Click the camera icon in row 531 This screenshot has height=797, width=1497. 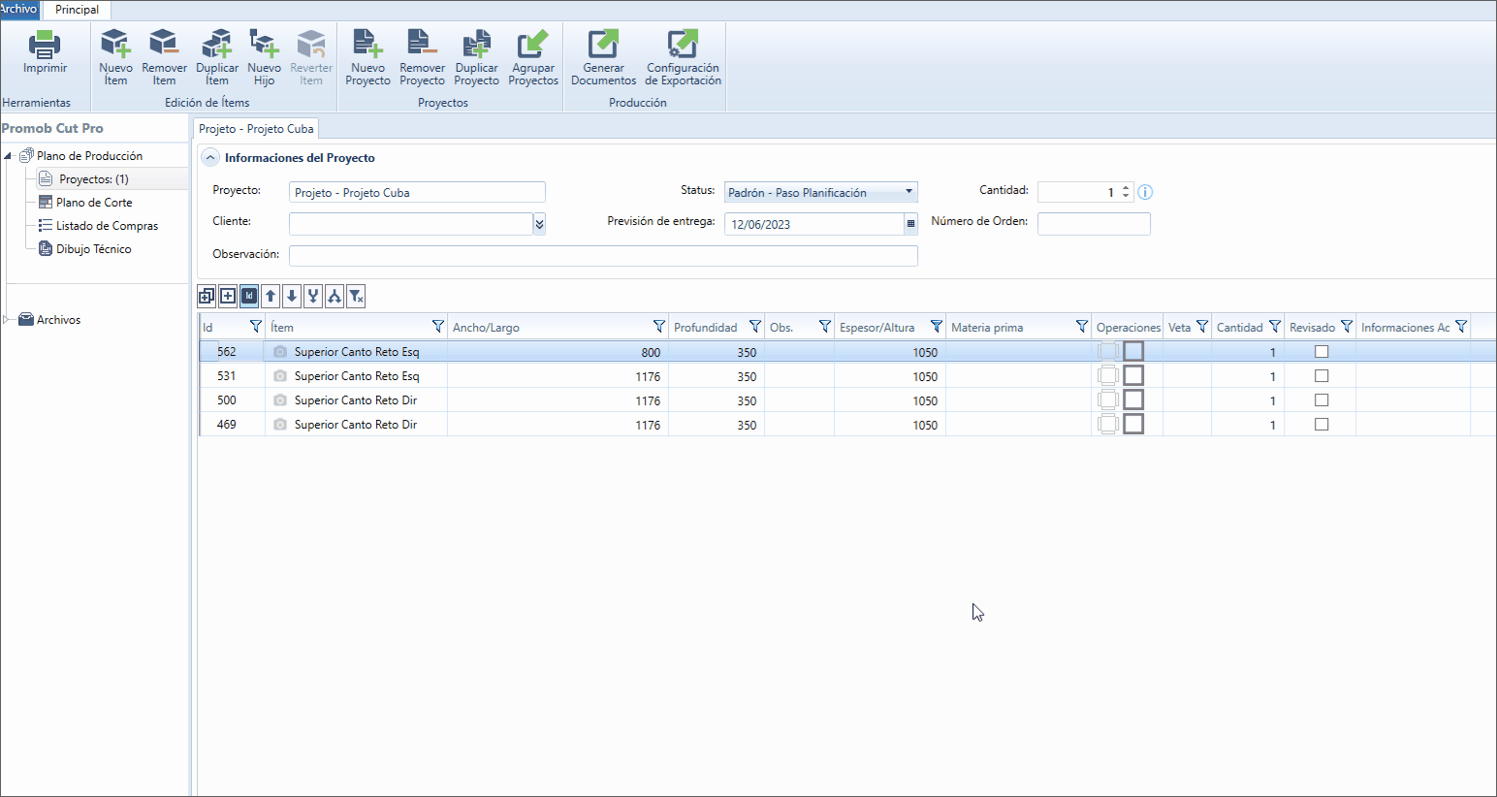click(280, 376)
